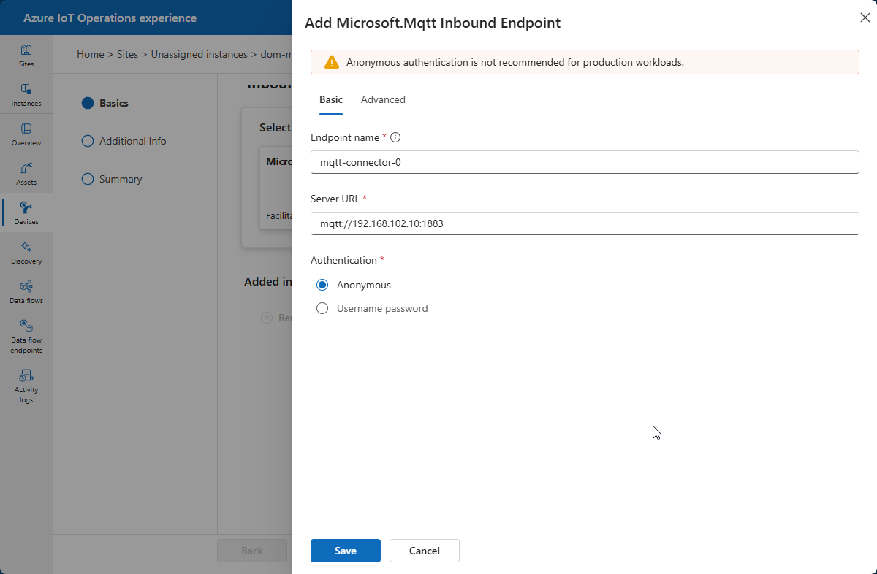Click the Home breadcrumb link

[x=90, y=54]
